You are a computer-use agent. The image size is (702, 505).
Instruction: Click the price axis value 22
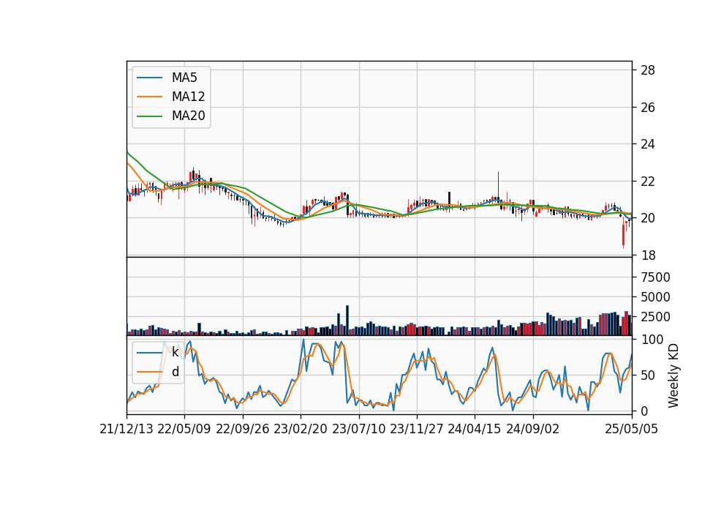tap(648, 182)
